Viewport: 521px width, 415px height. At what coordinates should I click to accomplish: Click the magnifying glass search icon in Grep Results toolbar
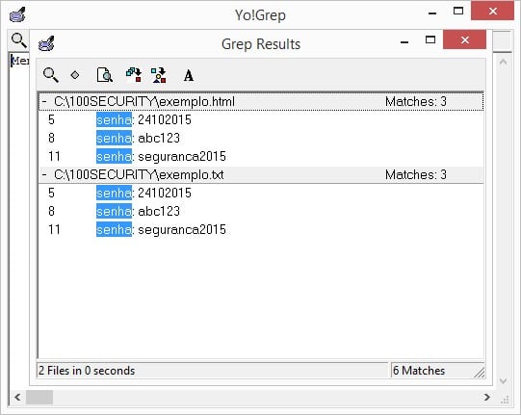pyautogui.click(x=51, y=75)
